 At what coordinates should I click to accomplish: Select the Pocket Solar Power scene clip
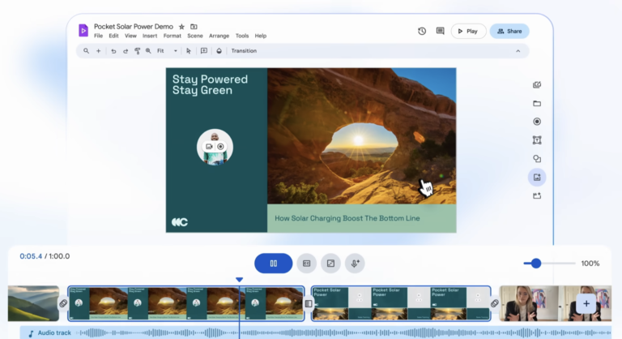[401, 303]
